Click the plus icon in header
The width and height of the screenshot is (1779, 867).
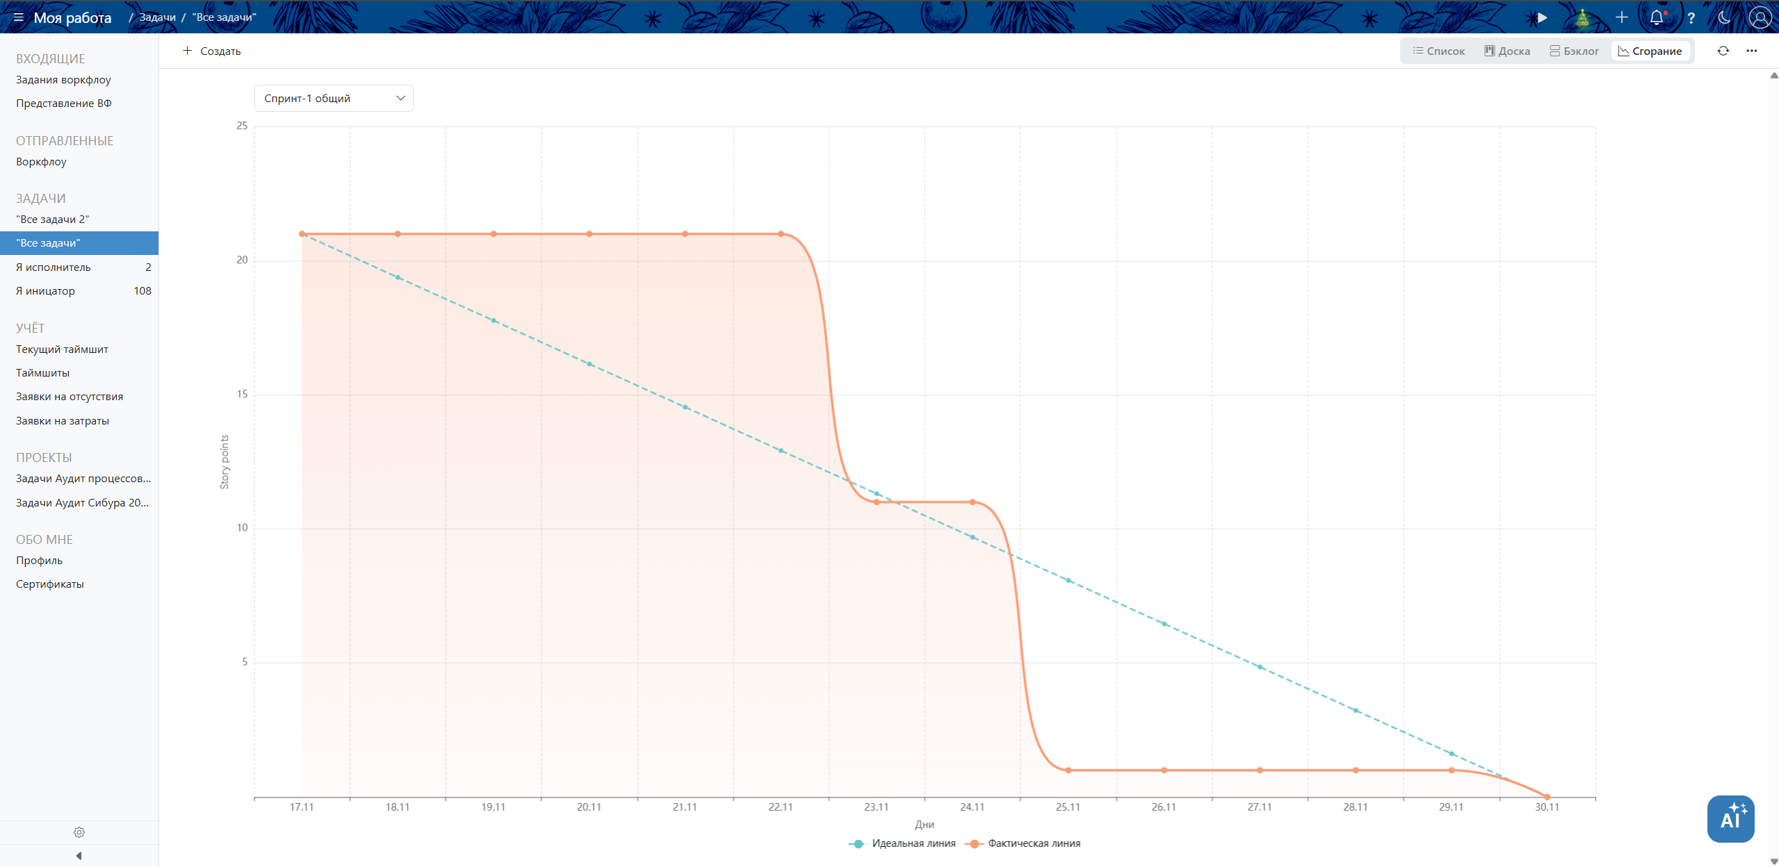(1621, 17)
